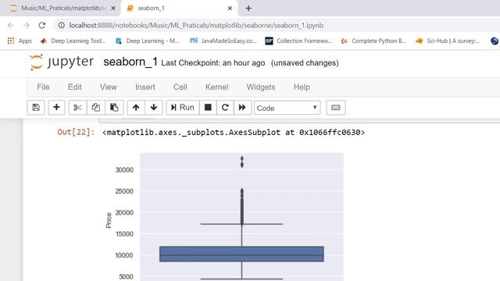500x281 pixels.
Task: Click the blue box of the boxplot
Action: [241, 254]
